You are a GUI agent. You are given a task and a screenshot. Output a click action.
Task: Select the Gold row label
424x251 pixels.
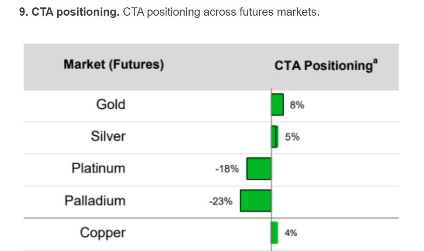coord(111,105)
